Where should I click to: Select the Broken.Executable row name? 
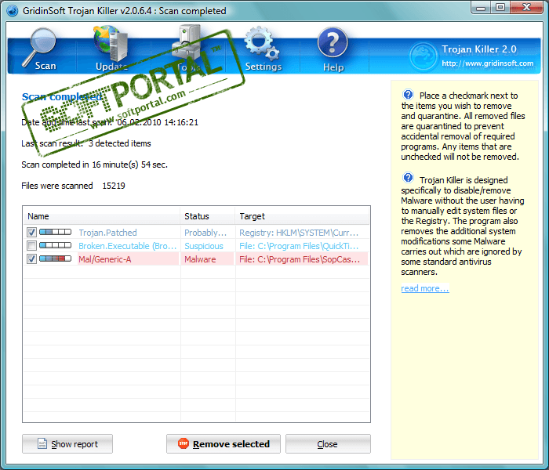pyautogui.click(x=127, y=246)
